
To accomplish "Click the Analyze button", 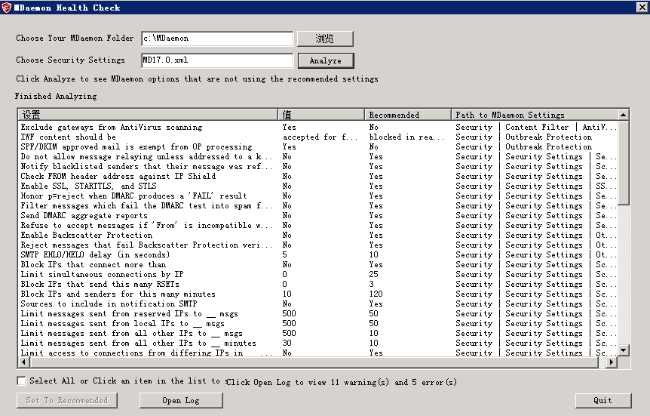I will (326, 60).
